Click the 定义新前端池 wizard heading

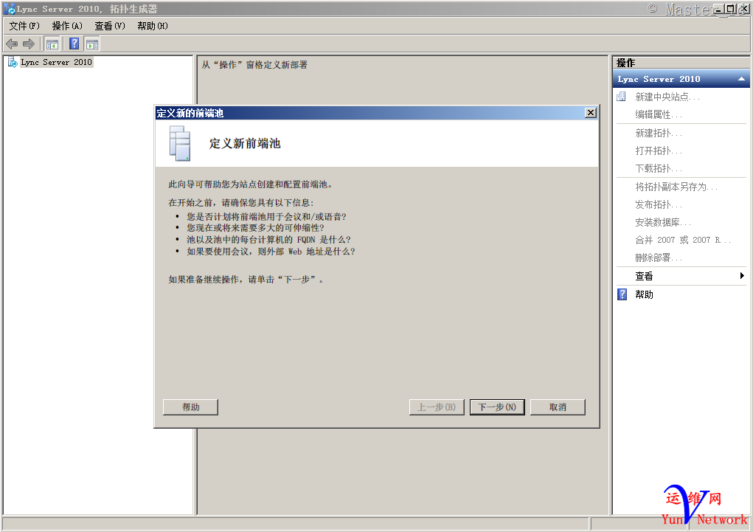point(245,143)
